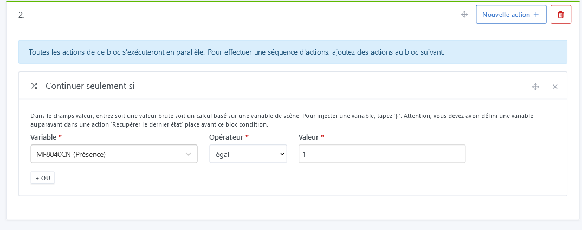This screenshot has width=582, height=230.
Task: Click the blue parallel actions info banner
Action: (293, 52)
